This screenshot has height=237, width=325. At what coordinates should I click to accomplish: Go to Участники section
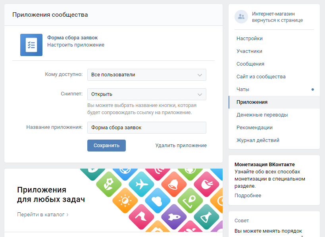click(x=249, y=51)
